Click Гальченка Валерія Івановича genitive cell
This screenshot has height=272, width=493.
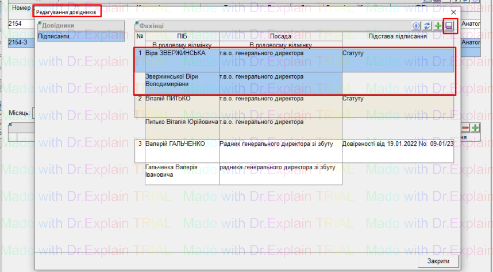pos(182,170)
